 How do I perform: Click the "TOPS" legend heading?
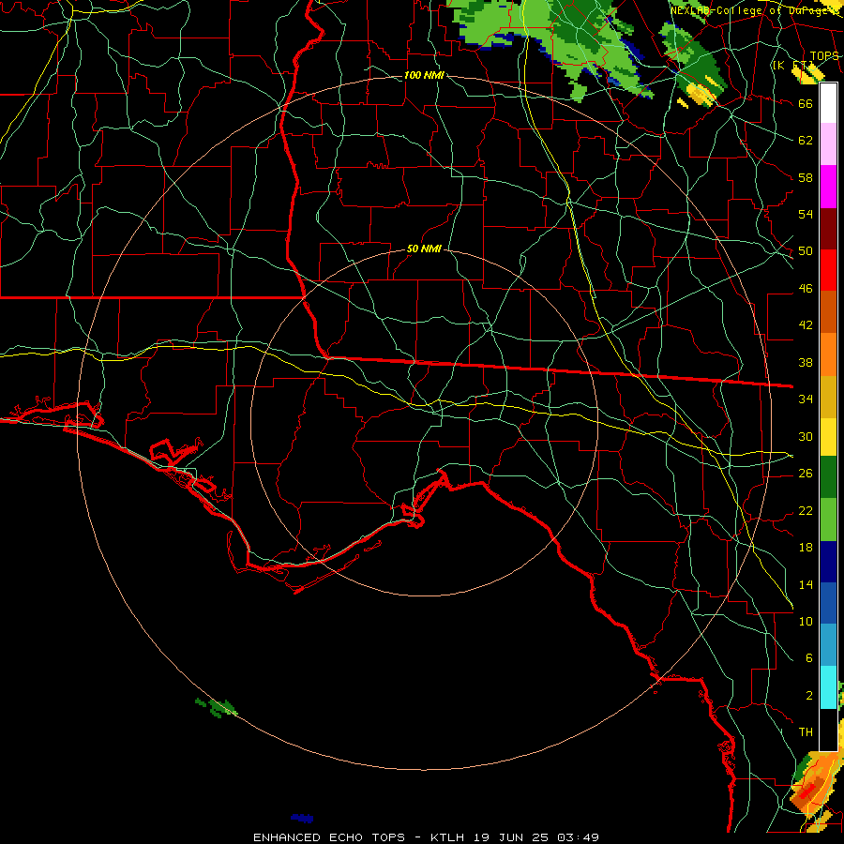824,56
